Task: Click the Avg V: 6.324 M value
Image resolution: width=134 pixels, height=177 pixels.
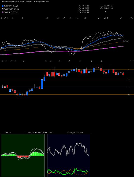Action: pos(106,6)
